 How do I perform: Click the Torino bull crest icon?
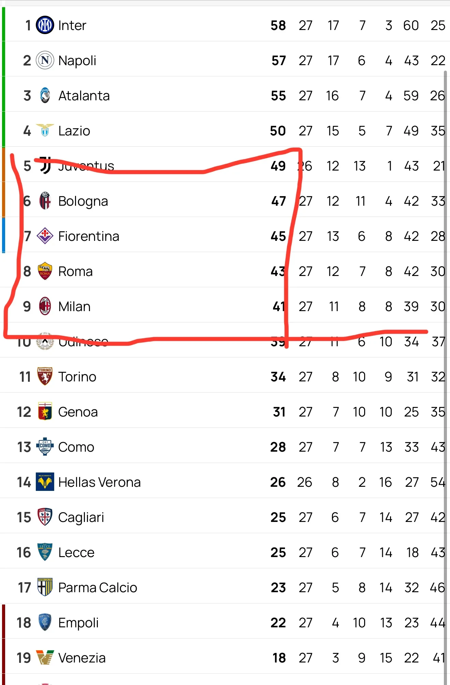pyautogui.click(x=45, y=376)
